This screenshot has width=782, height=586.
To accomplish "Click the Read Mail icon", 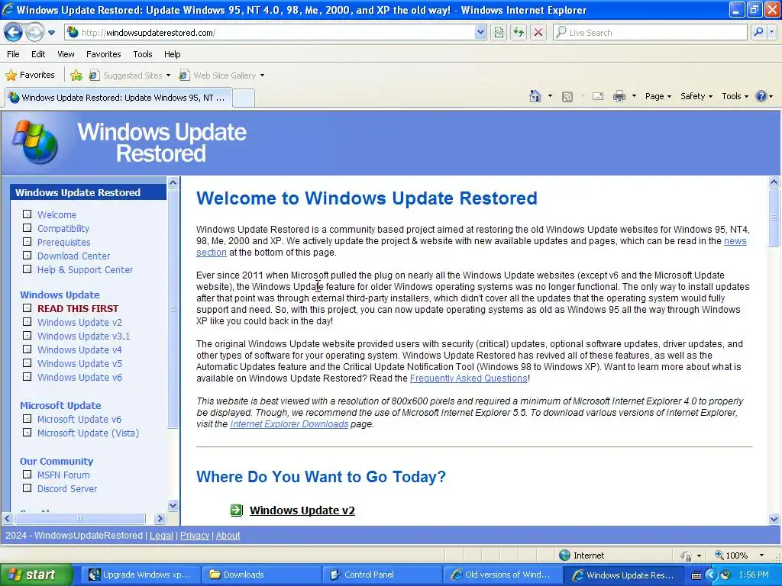I will [598, 96].
